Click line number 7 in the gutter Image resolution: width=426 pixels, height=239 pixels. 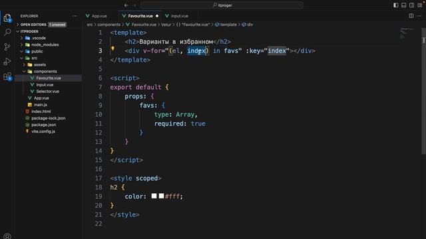point(100,87)
